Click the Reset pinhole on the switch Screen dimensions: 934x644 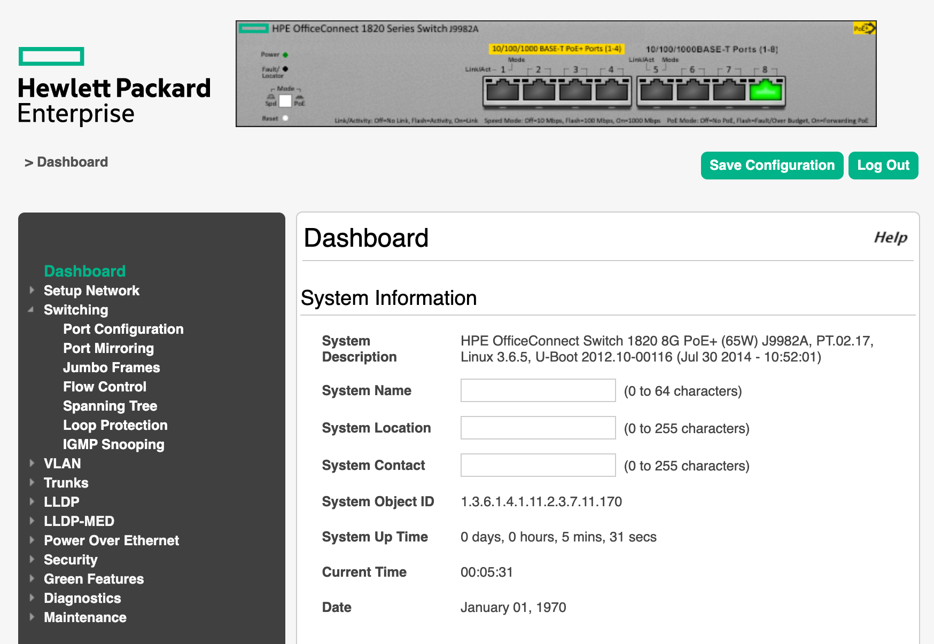tap(285, 118)
